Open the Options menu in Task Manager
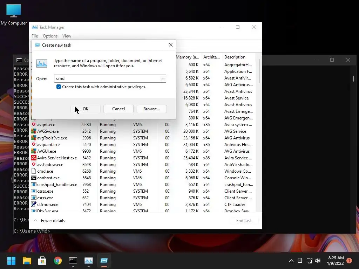 (x=50, y=36)
